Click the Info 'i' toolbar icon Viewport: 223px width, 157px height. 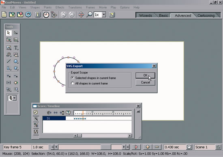coord(38,15)
